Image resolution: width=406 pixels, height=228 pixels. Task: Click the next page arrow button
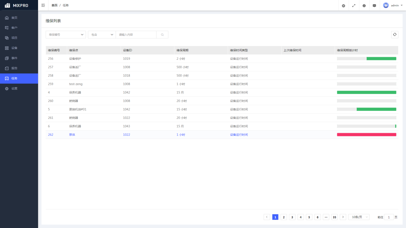[343, 217]
